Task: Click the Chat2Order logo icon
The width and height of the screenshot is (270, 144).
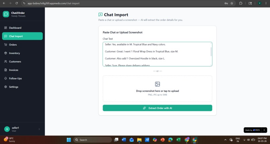Action: pos(6,14)
